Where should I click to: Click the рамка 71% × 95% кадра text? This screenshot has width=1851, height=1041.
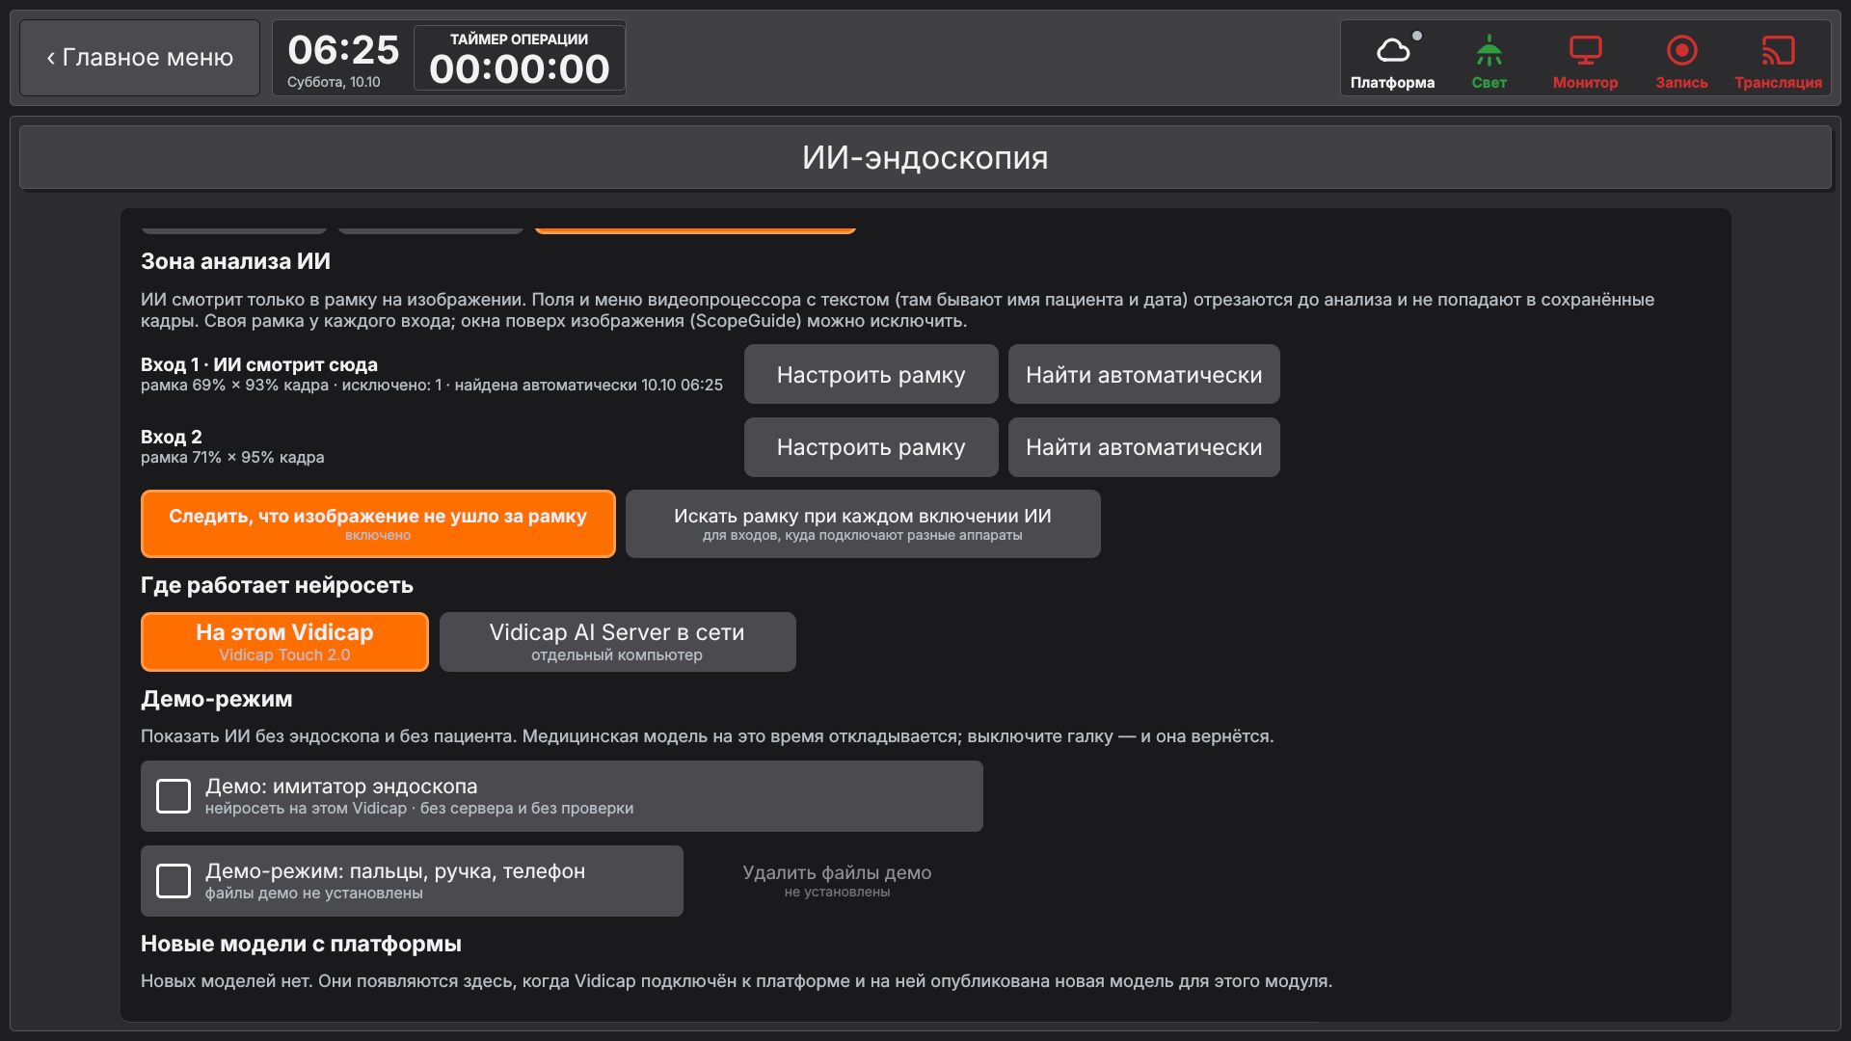click(x=232, y=457)
